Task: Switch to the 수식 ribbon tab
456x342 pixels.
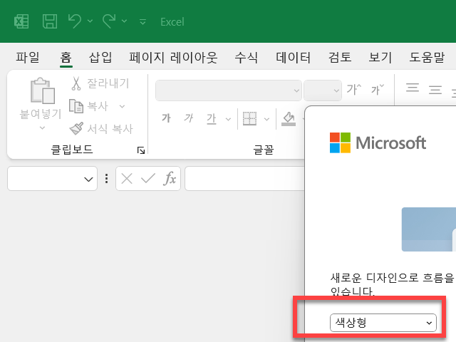Action: (247, 57)
